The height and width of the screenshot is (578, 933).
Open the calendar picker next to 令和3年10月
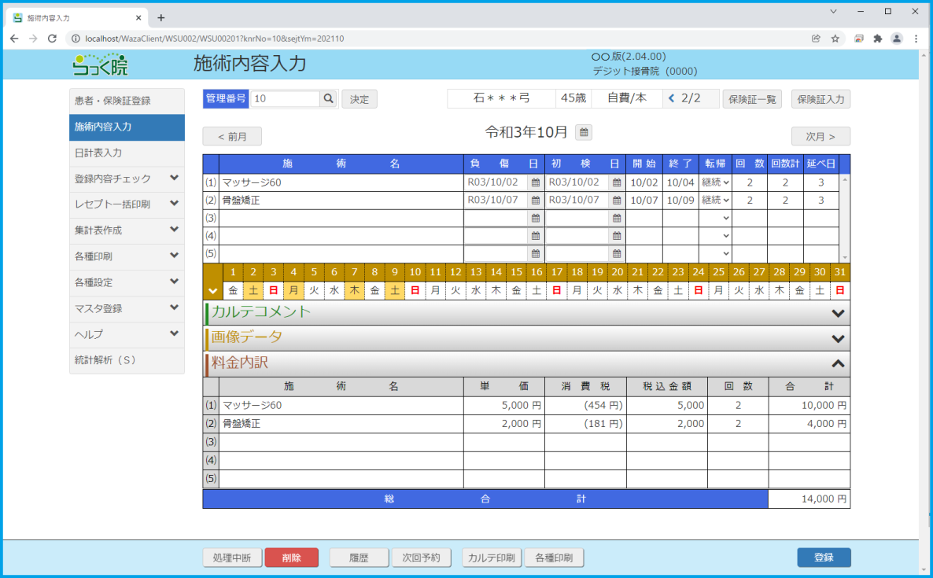pyautogui.click(x=582, y=133)
